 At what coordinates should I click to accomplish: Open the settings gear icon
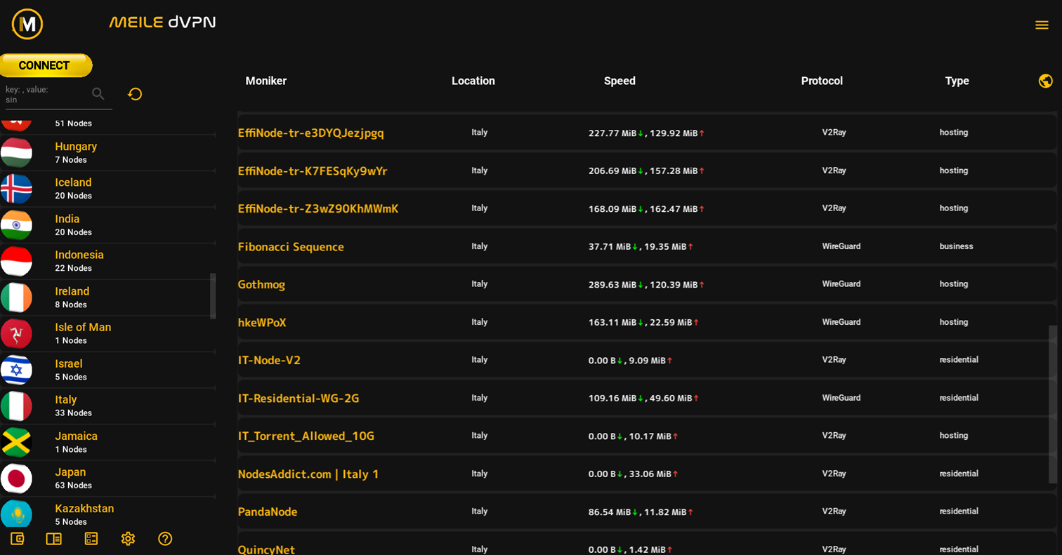click(x=128, y=539)
